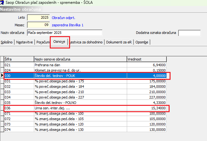This screenshot has width=207, height=141.
Task: Select row Število del. tednov - POUK
Action: tap(85, 76)
